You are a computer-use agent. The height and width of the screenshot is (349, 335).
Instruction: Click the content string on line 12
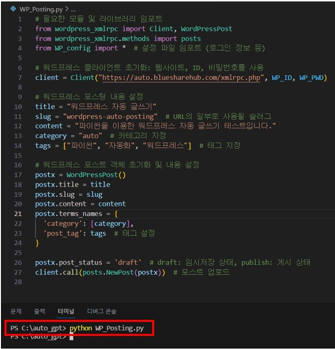click(175, 126)
